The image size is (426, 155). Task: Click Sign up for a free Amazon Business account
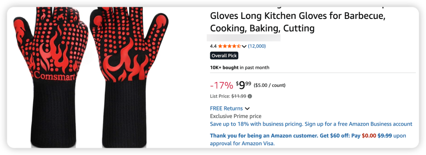coord(359,124)
